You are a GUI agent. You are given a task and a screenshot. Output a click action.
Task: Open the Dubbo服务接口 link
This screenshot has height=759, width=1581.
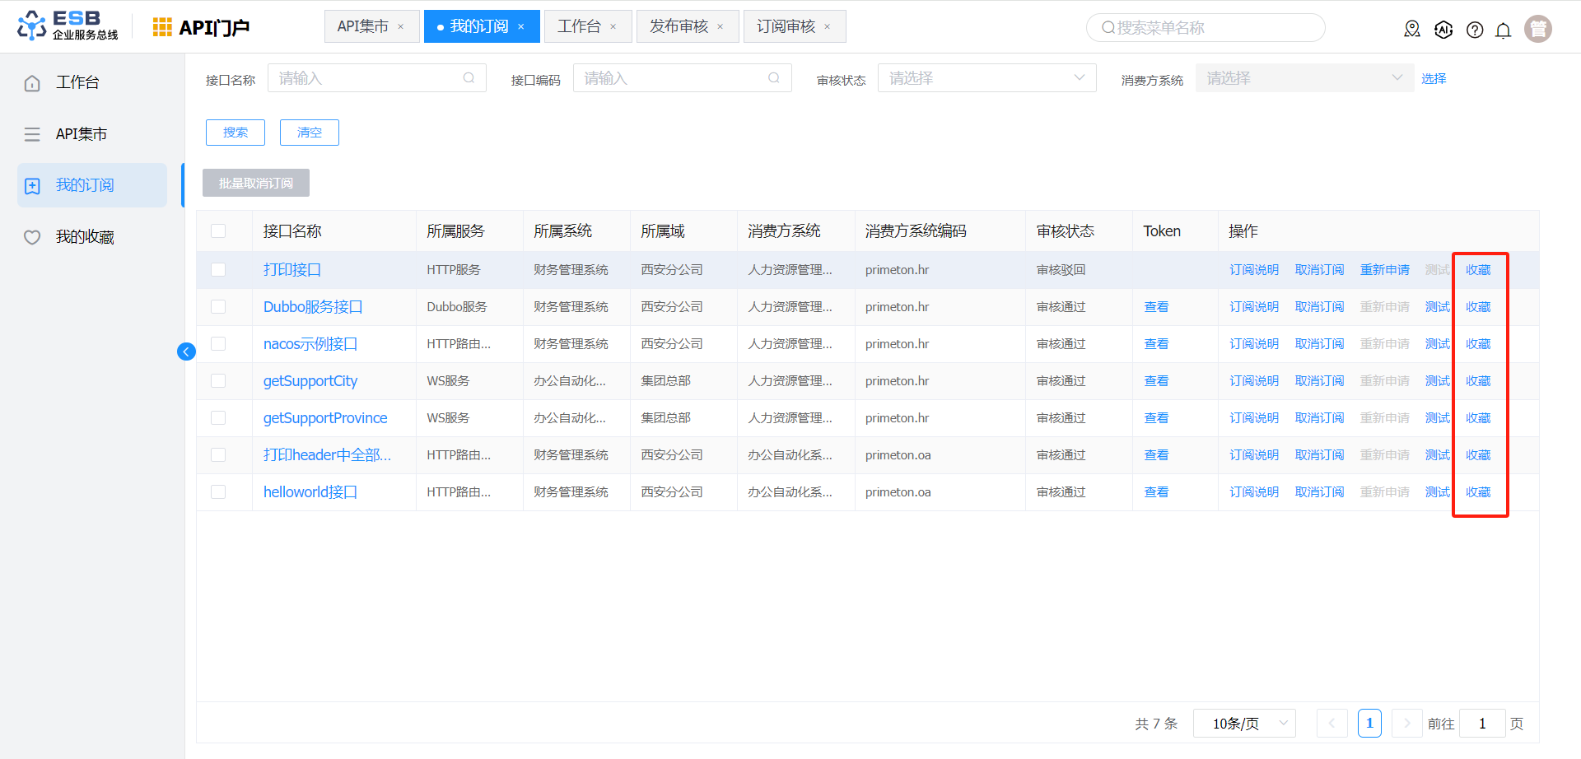pyautogui.click(x=313, y=307)
